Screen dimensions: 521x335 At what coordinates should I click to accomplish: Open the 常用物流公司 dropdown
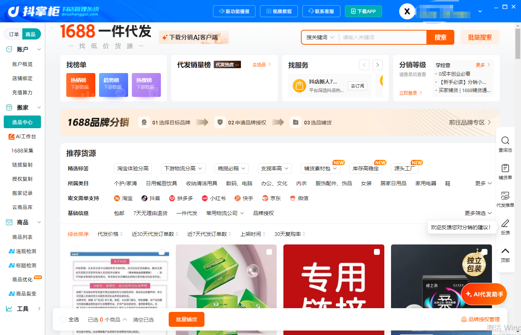225,213
